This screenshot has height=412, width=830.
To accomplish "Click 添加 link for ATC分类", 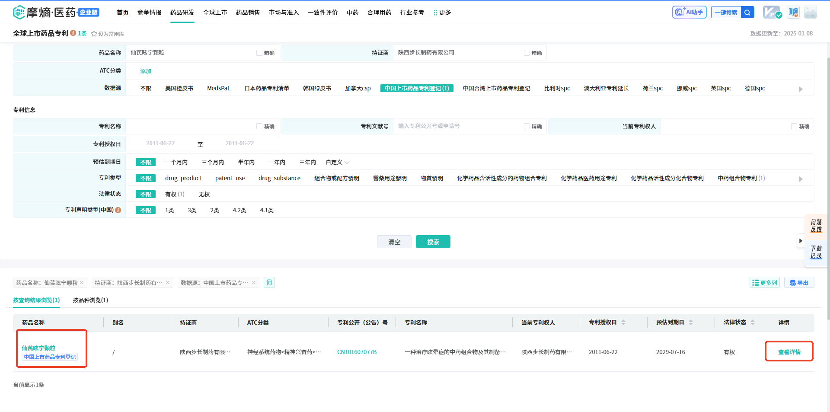I will [146, 71].
